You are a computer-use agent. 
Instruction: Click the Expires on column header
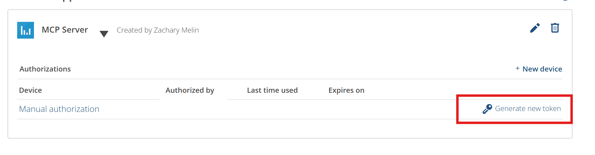click(x=346, y=90)
